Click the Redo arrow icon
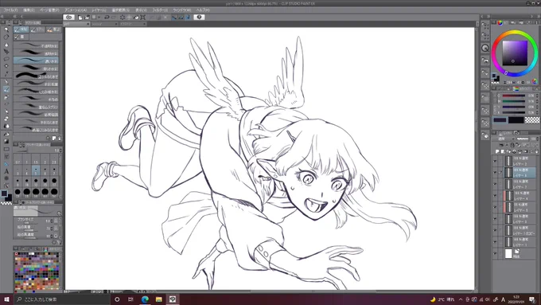The image size is (541, 305). coord(114,17)
